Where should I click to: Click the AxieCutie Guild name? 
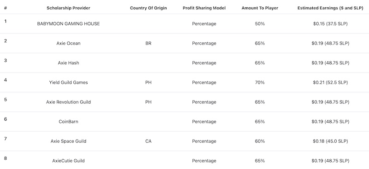point(68,161)
